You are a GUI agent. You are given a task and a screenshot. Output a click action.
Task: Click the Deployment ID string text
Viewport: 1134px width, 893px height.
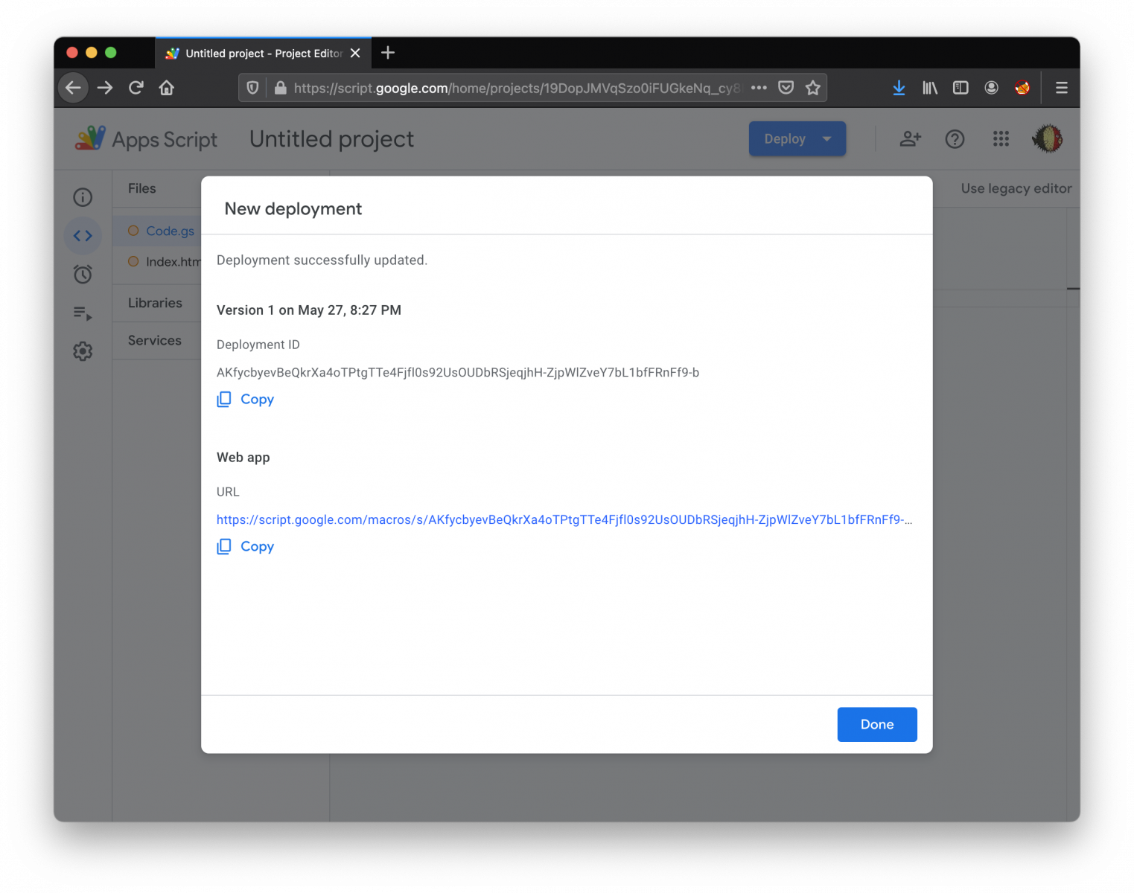click(x=458, y=373)
